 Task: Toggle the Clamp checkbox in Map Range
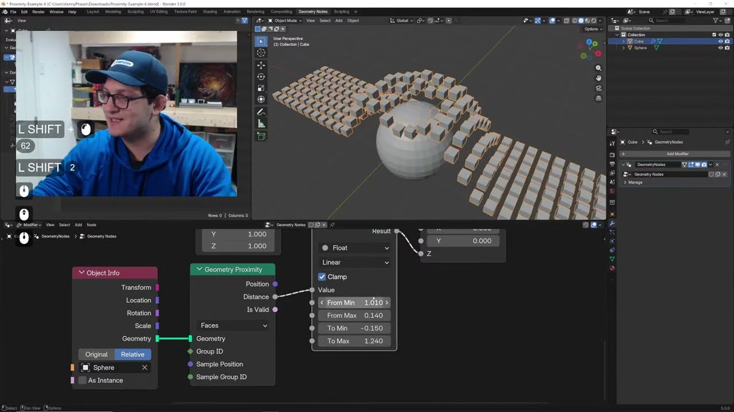[322, 276]
